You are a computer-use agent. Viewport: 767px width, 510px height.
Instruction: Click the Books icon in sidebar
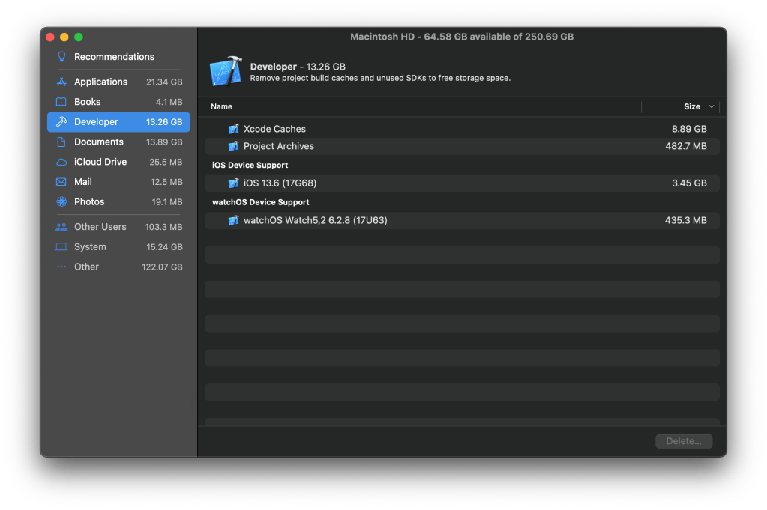61,102
